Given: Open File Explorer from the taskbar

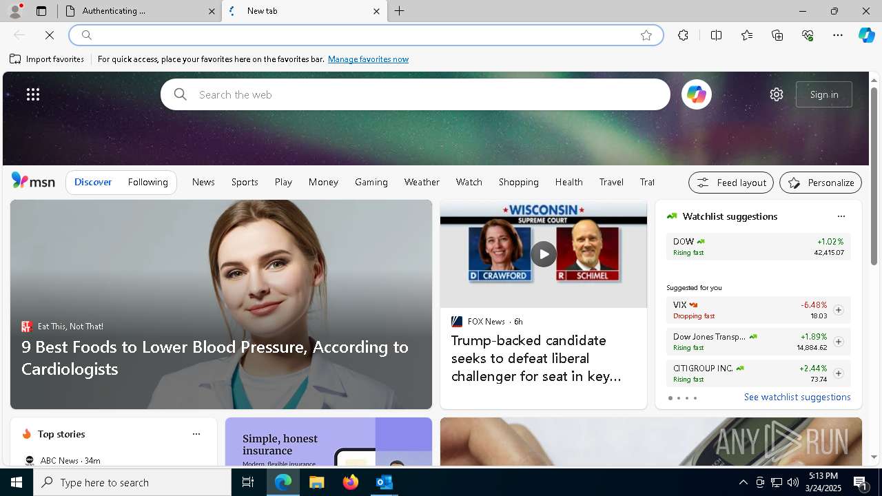Looking at the screenshot, I should click(316, 482).
